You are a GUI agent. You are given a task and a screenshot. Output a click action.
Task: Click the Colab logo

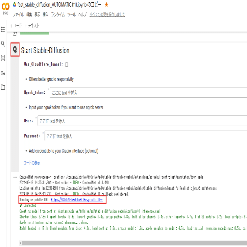pyautogui.click(x=6, y=7)
